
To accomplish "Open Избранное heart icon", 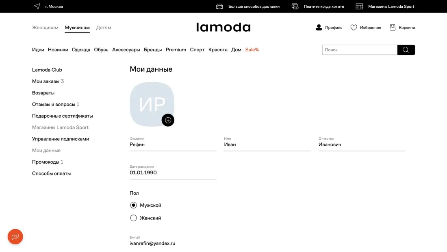I will [x=354, y=28].
